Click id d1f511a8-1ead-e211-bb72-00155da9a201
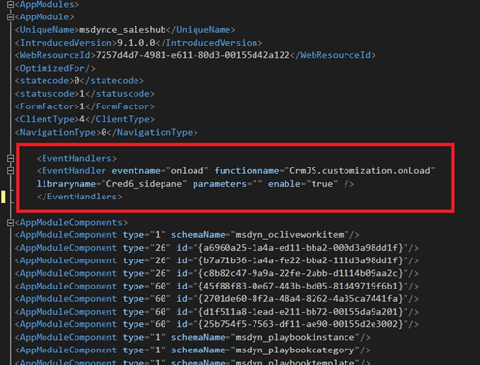The image size is (480, 365). pos(301,312)
